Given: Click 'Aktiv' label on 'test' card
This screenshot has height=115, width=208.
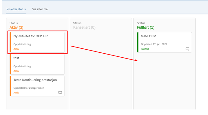Looking at the screenshot, I should [16, 71].
